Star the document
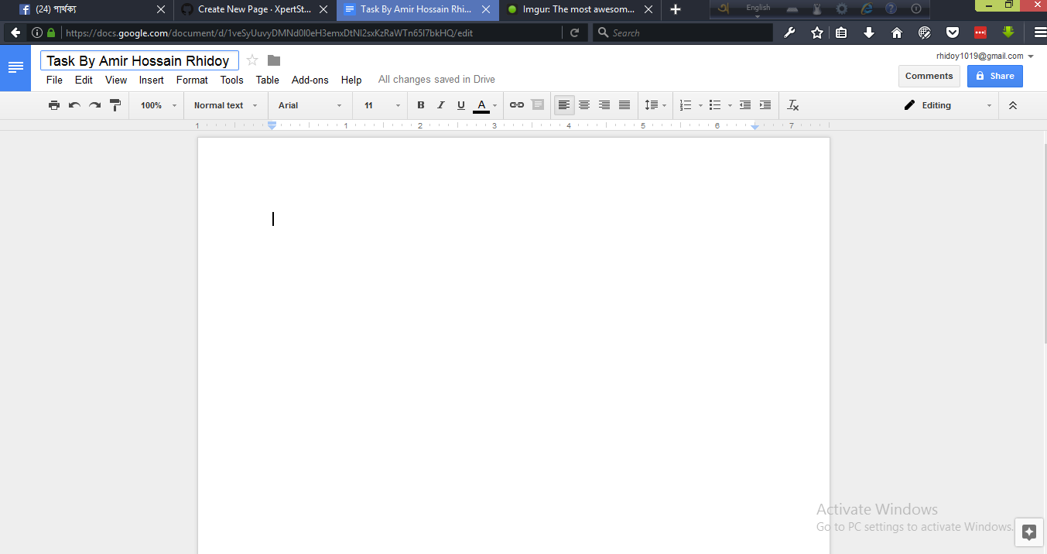The height and width of the screenshot is (554, 1047). tap(252, 60)
